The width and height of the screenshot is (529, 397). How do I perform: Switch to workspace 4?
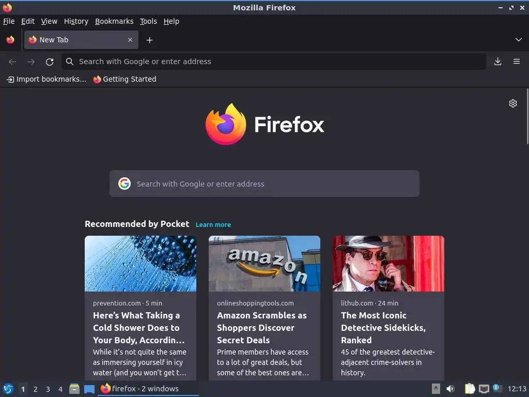click(60, 389)
